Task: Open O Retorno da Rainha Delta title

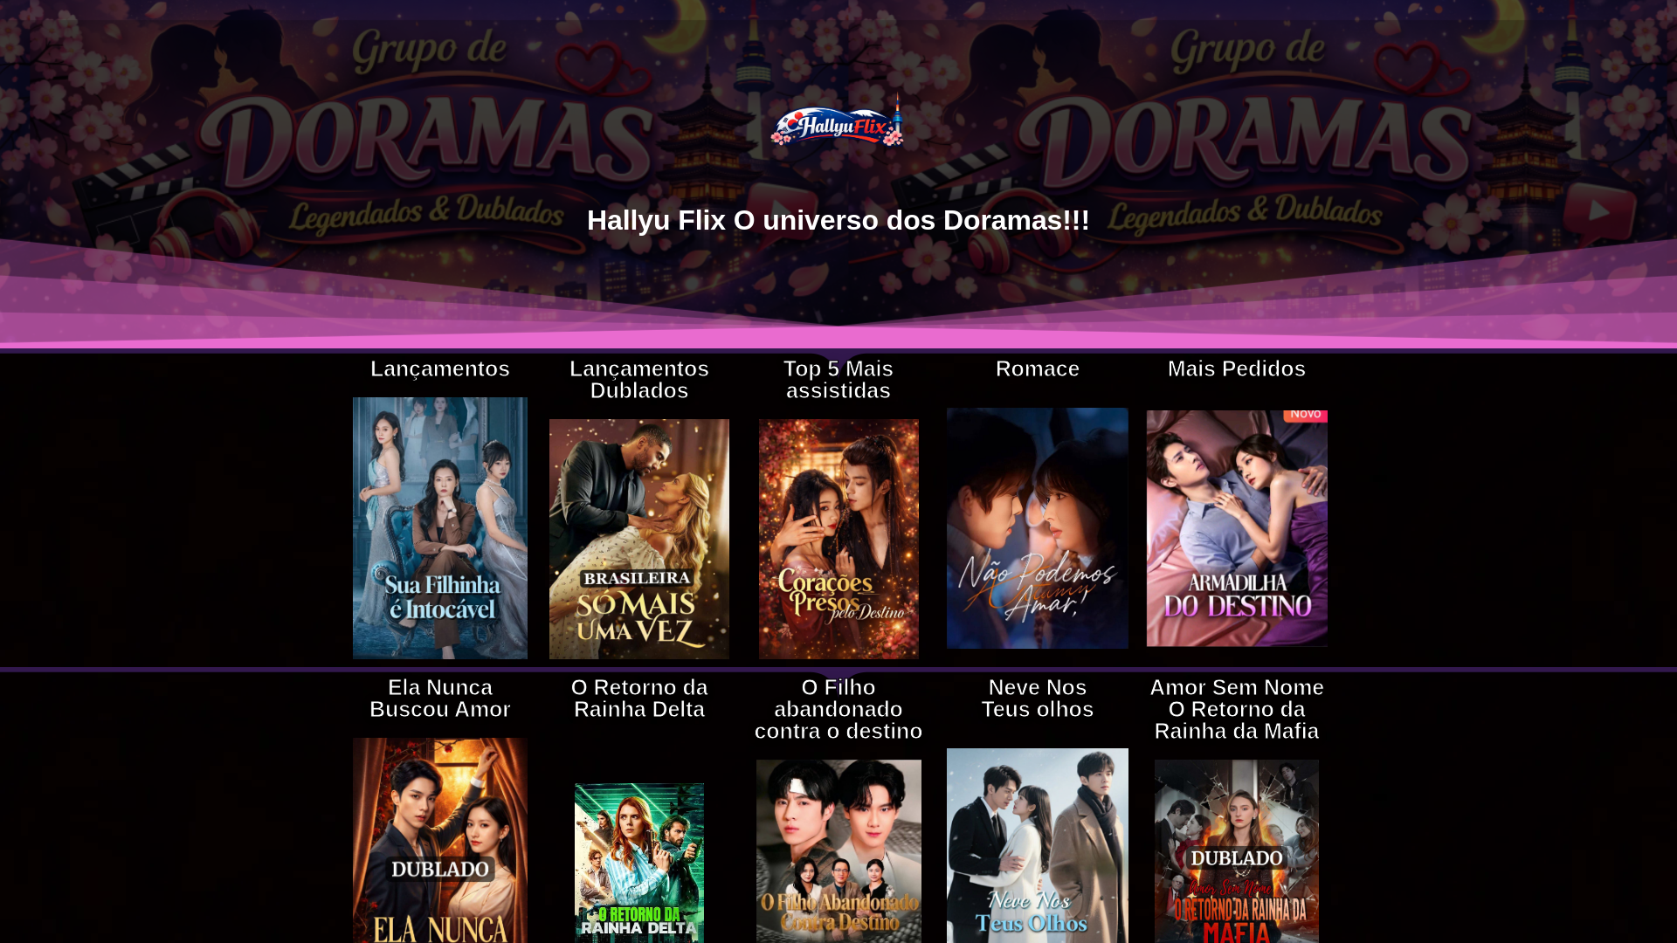Action: click(x=639, y=698)
